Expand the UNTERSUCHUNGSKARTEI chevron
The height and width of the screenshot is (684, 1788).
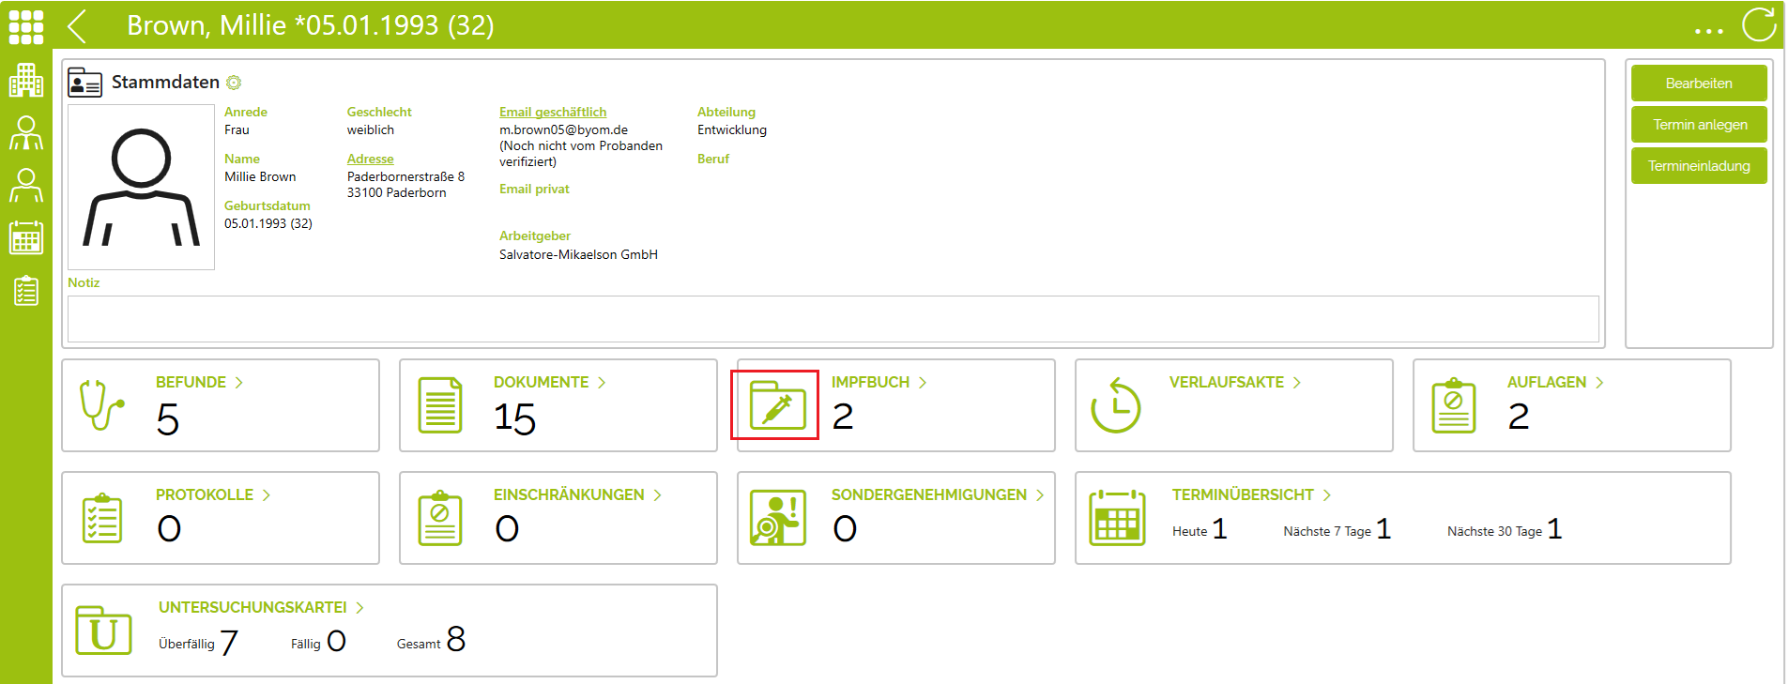point(359,608)
